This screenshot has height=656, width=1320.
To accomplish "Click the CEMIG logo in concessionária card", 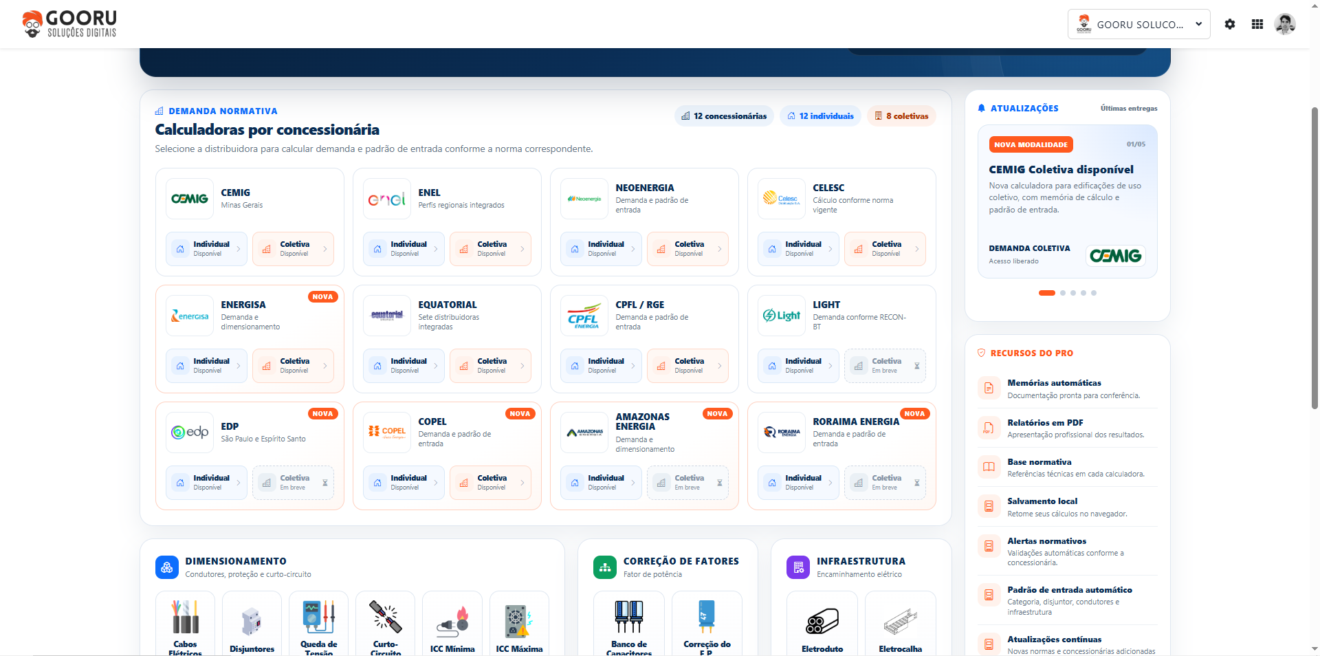I will click(190, 199).
